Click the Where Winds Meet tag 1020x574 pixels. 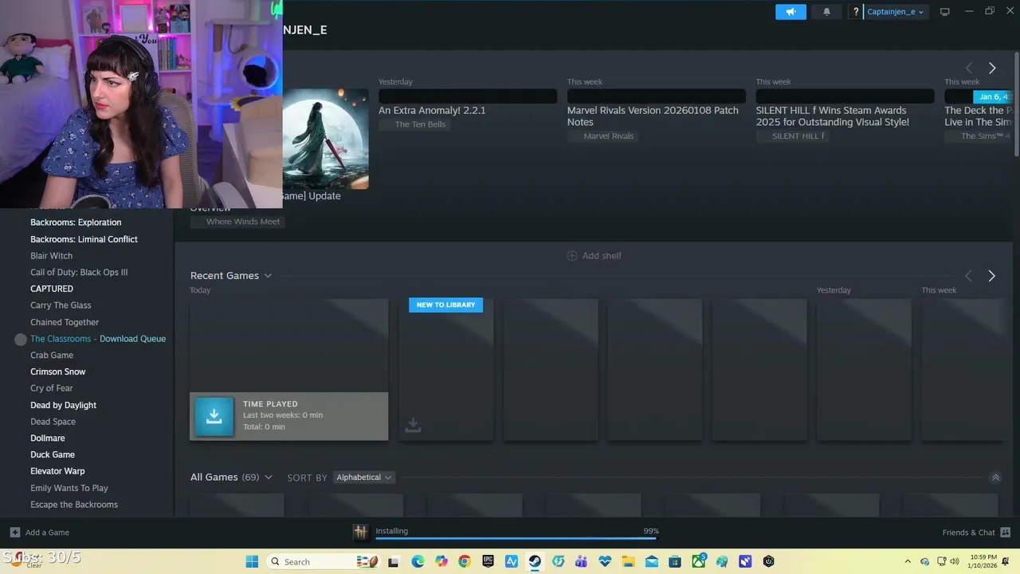237,222
